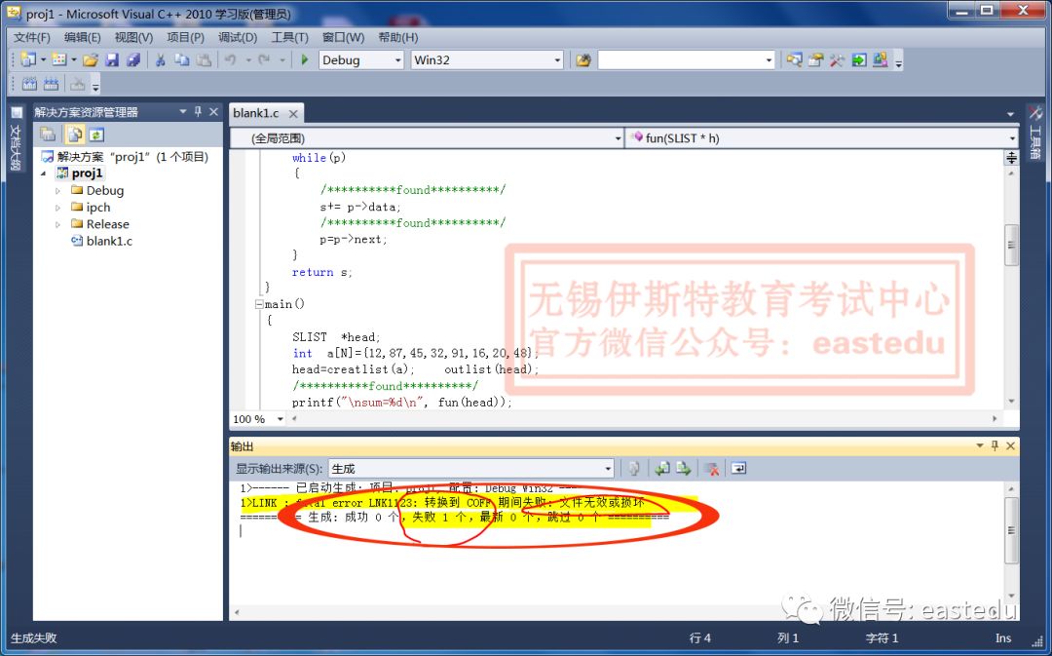Collapse the proj1 project node

pyautogui.click(x=44, y=174)
